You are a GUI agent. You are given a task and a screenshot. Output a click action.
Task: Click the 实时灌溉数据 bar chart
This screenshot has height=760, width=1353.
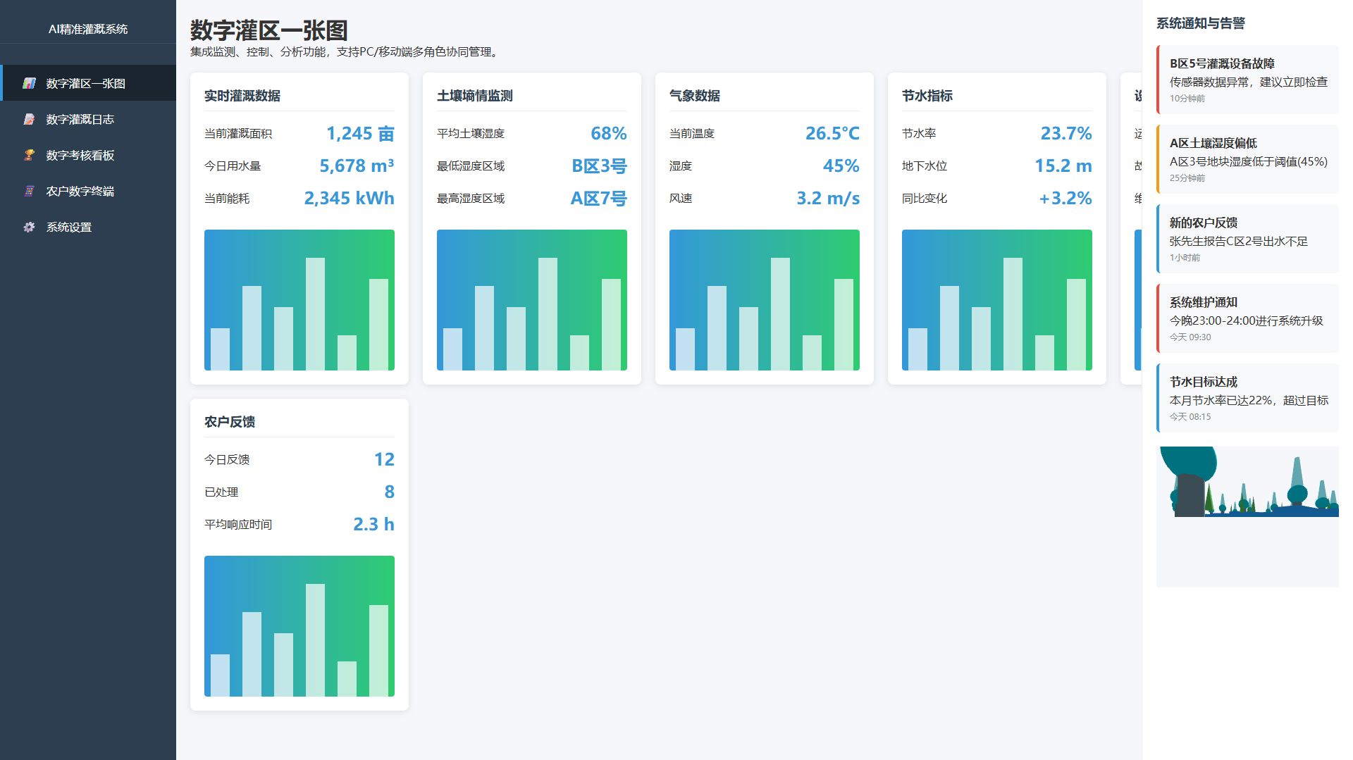[x=299, y=300]
